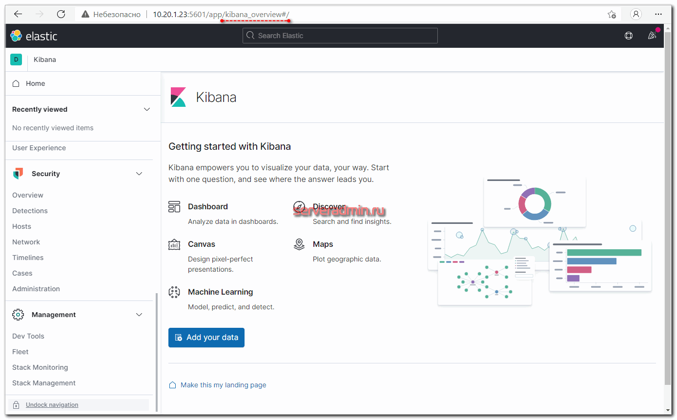The height and width of the screenshot is (420, 677).
Task: Click Make this my landing page link
Action: pyautogui.click(x=223, y=385)
